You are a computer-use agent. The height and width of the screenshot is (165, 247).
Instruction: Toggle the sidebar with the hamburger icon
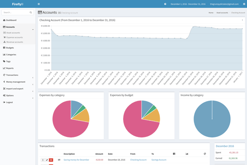pos(39,4)
